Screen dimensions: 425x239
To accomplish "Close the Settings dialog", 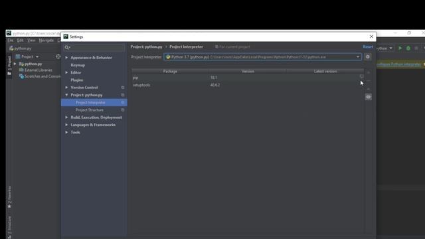I will click(x=371, y=37).
